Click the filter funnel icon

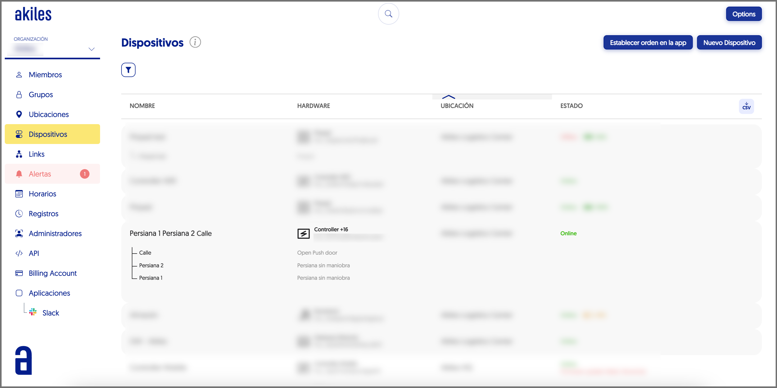coord(128,70)
